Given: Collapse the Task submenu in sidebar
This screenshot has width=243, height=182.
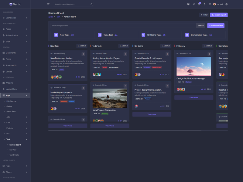Looking at the screenshot, I should 15,139.
